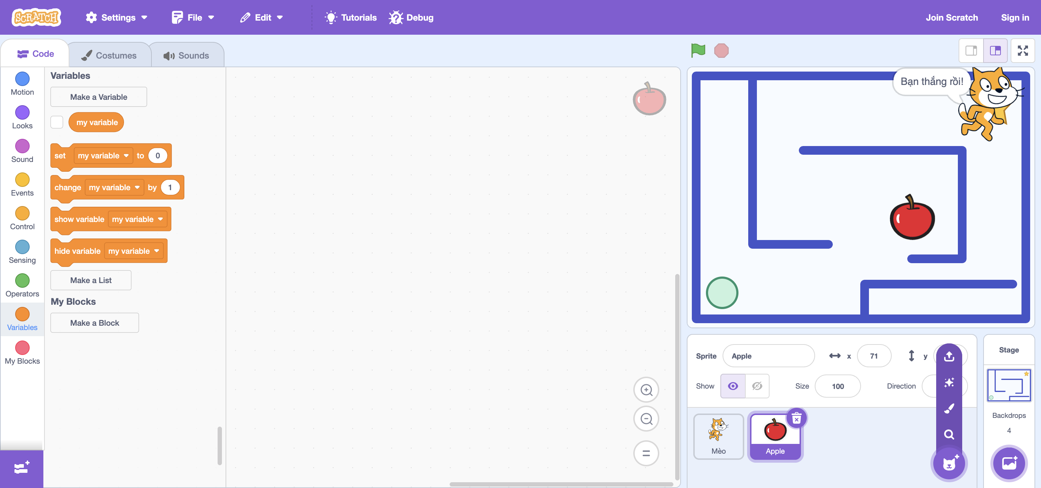Select the Motion category circle
The image size is (1041, 488).
(x=22, y=79)
